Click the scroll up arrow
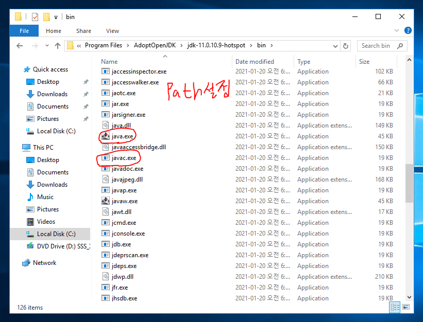 pyautogui.click(x=409, y=60)
